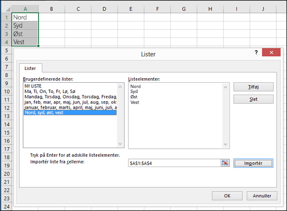The height and width of the screenshot is (211, 287).
Task: Open the help question mark in Lister dialog
Action: coord(256,53)
